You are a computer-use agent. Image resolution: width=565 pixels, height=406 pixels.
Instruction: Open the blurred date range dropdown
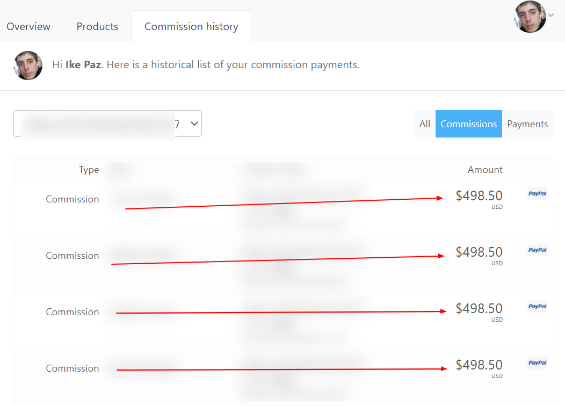pyautogui.click(x=107, y=124)
